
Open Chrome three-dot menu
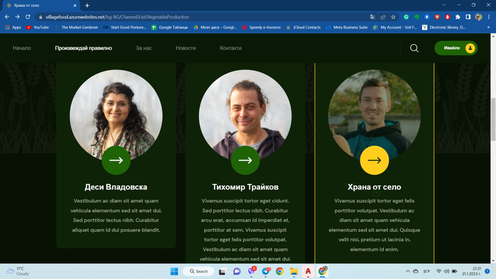click(489, 17)
